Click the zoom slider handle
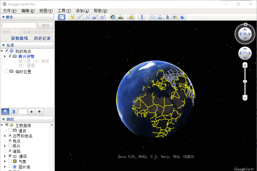Viewport: 257px width, 171px height. (x=245, y=81)
